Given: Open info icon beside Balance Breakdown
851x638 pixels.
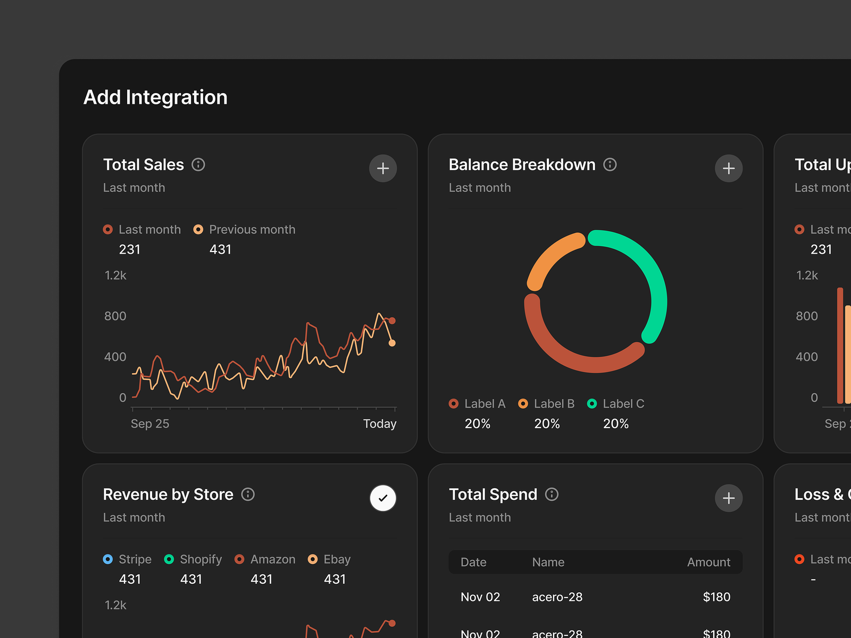Looking at the screenshot, I should click(610, 165).
